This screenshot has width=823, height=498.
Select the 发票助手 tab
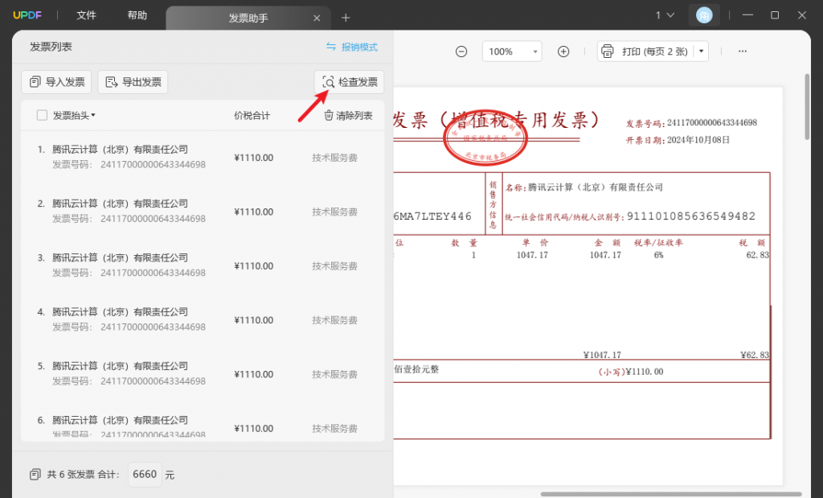click(x=248, y=18)
